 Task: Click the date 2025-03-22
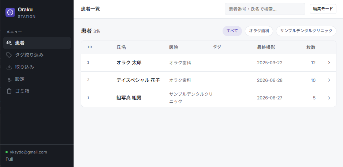tap(270, 63)
